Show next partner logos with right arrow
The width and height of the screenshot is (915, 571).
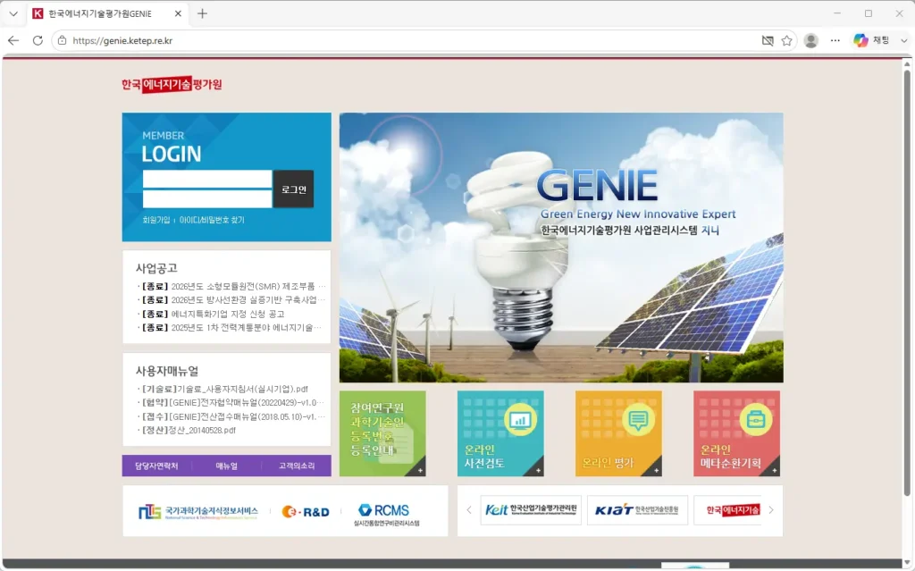(x=771, y=510)
